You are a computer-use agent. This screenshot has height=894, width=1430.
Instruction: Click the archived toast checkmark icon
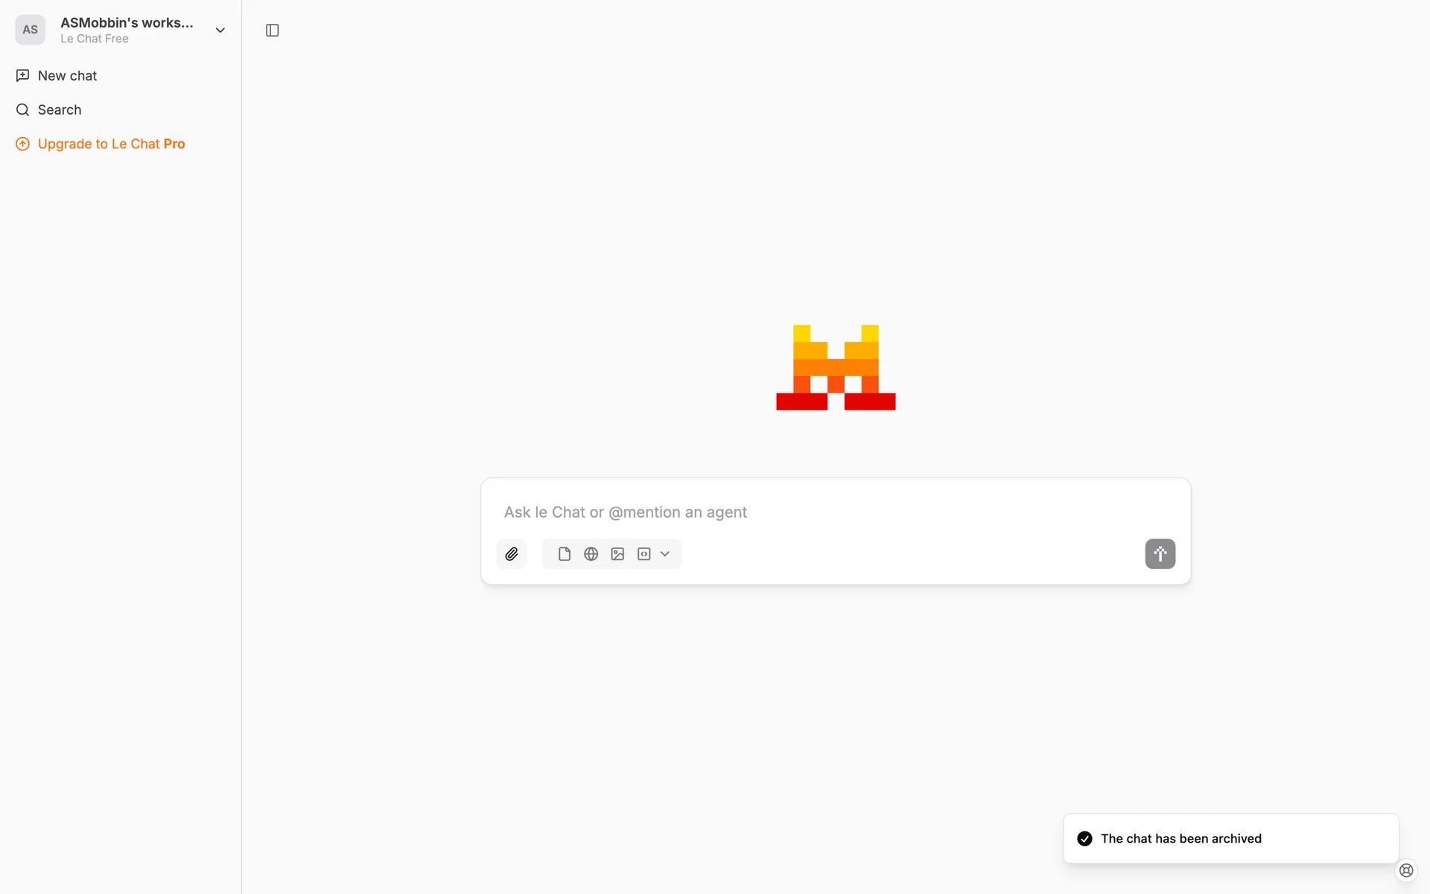(1085, 838)
